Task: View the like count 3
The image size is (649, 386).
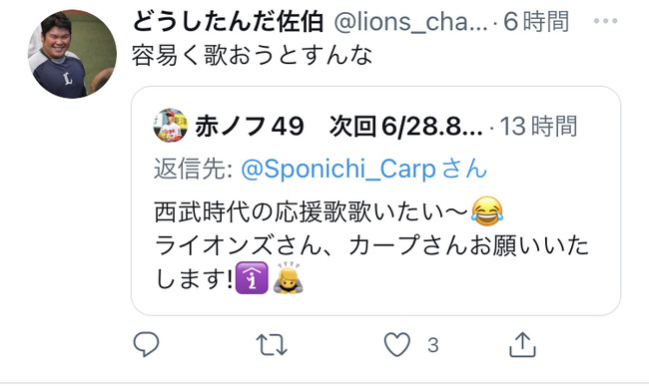Action: pos(433,345)
